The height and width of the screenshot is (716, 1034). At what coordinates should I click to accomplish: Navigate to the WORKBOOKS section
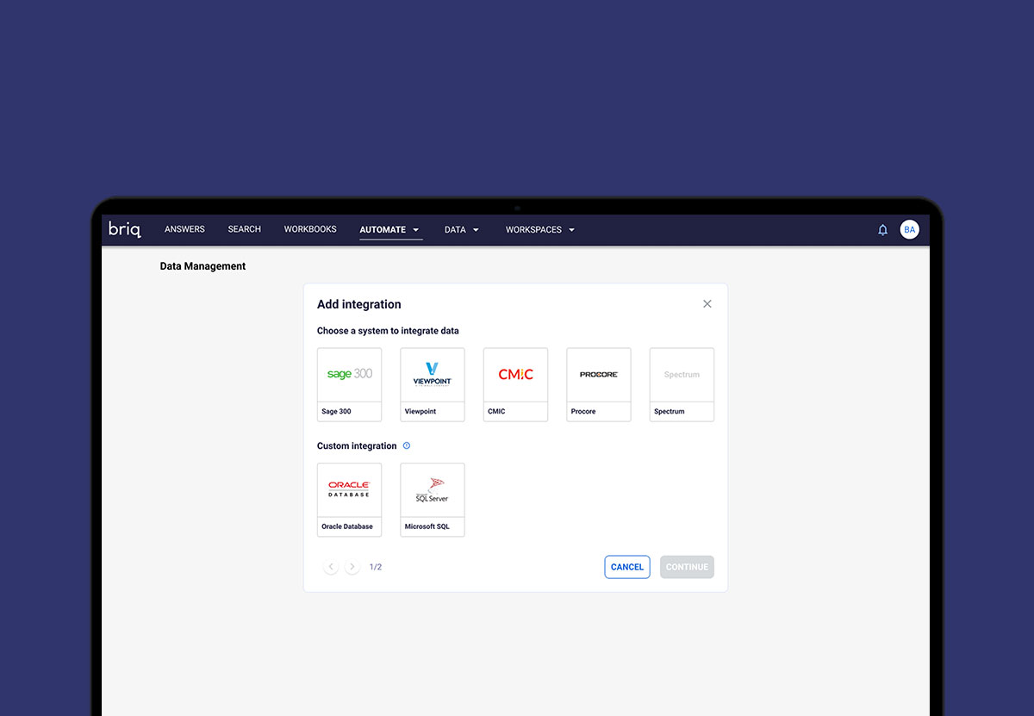click(310, 229)
